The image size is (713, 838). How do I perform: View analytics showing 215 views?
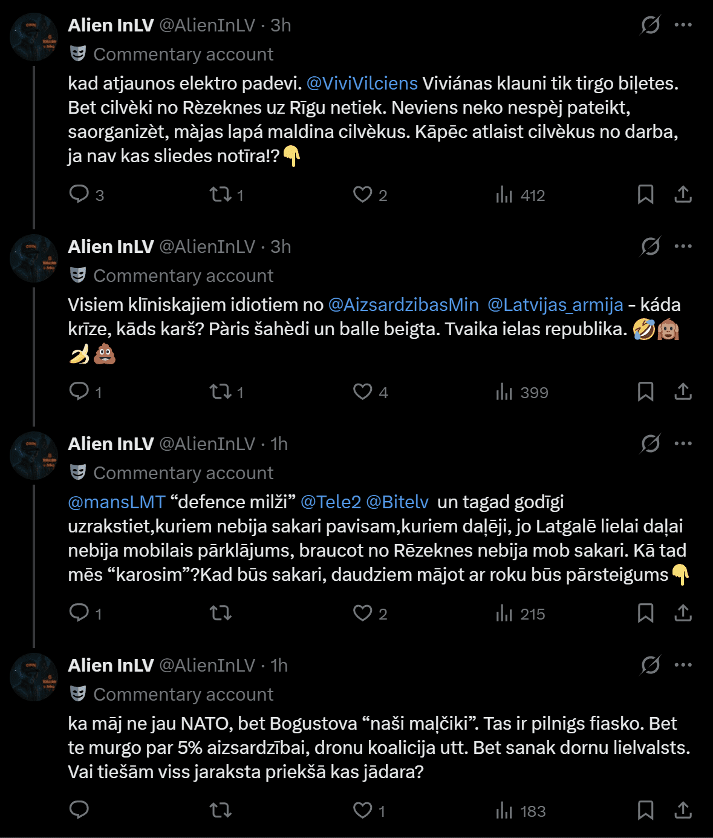[x=520, y=614]
